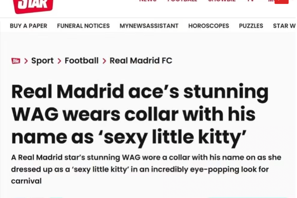The image size is (297, 198).
Task: Navigate to the Sport breadcrumb link
Action: tap(42, 61)
